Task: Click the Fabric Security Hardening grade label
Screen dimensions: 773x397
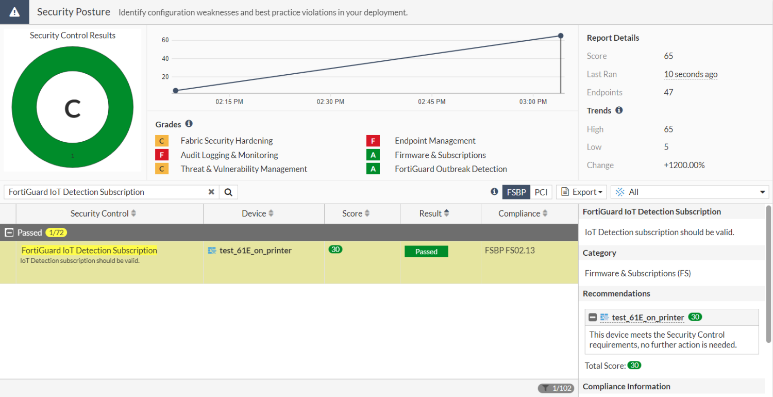Action: coord(227,141)
